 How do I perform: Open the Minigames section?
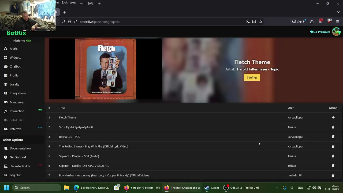click(17, 102)
